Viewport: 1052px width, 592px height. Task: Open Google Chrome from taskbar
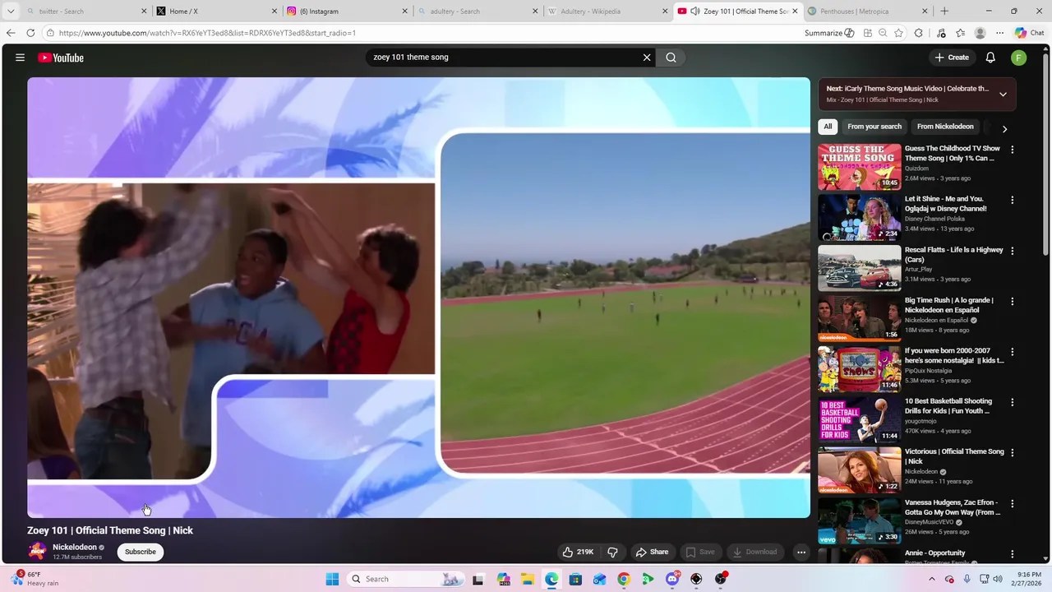coord(624,579)
